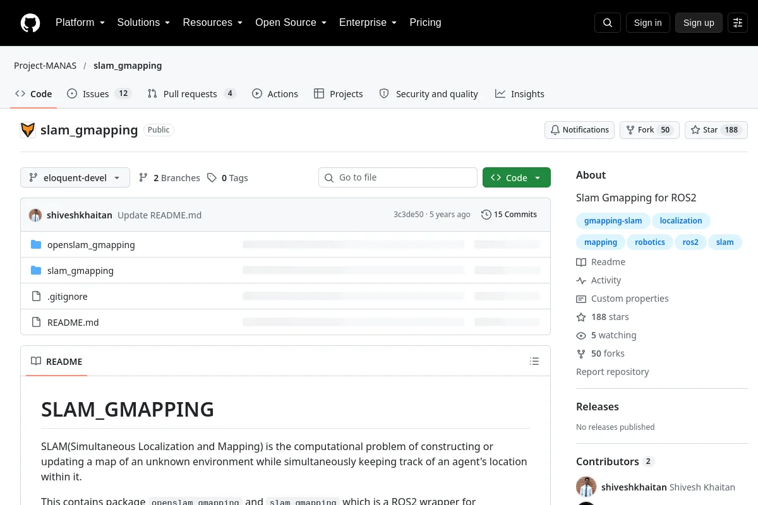Click the Report repository link
The width and height of the screenshot is (758, 505).
point(613,372)
